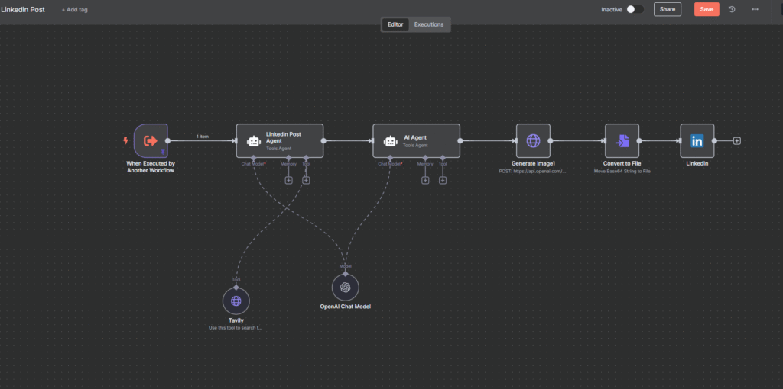The height and width of the screenshot is (389, 783).
Task: Open the Generate Image1 HTTP node
Action: click(x=533, y=140)
